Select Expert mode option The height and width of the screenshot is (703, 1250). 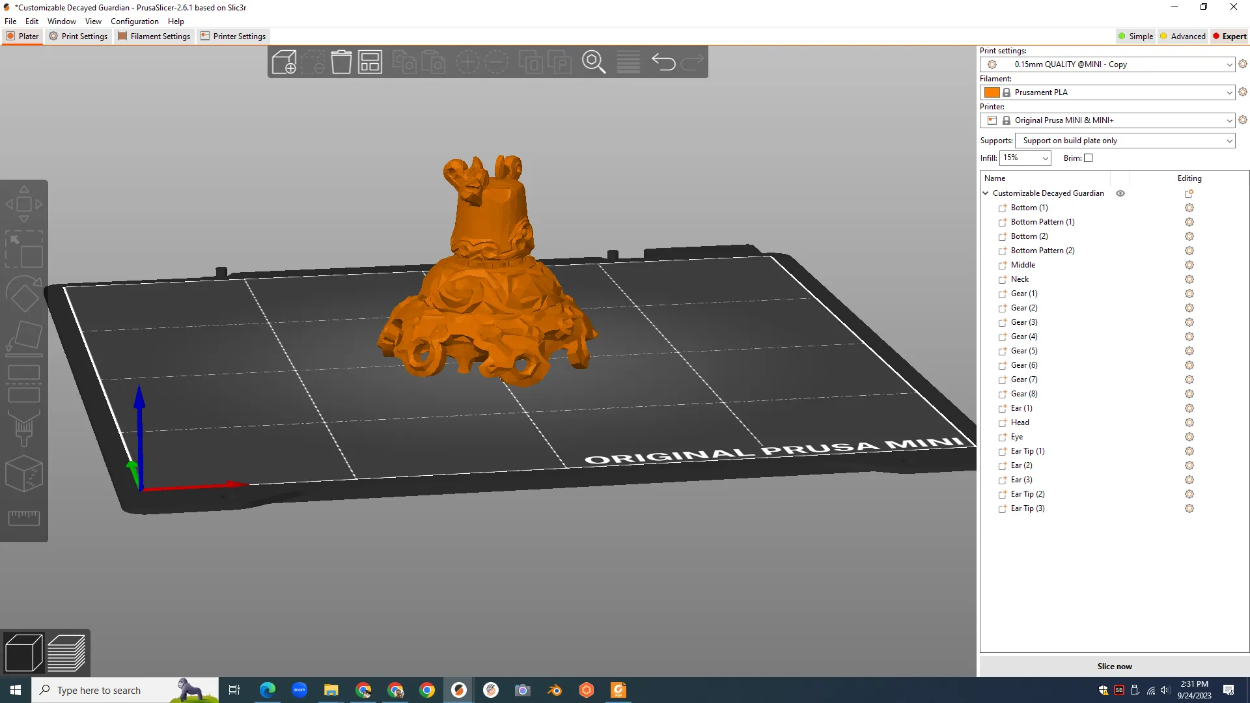pos(1229,36)
